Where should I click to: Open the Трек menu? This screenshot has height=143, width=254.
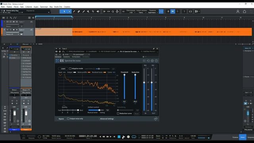pyautogui.click(x=22, y=7)
